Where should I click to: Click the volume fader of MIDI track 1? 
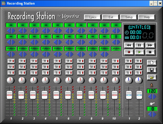[10, 95]
